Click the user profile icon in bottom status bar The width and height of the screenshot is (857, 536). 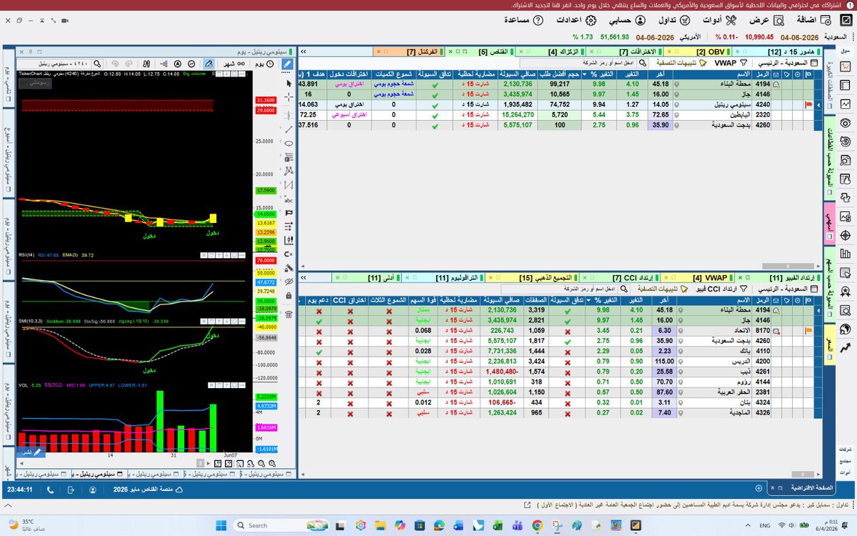[94, 491]
